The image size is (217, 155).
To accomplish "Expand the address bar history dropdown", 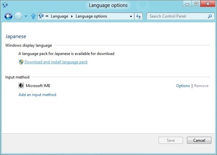I will point(131,16).
